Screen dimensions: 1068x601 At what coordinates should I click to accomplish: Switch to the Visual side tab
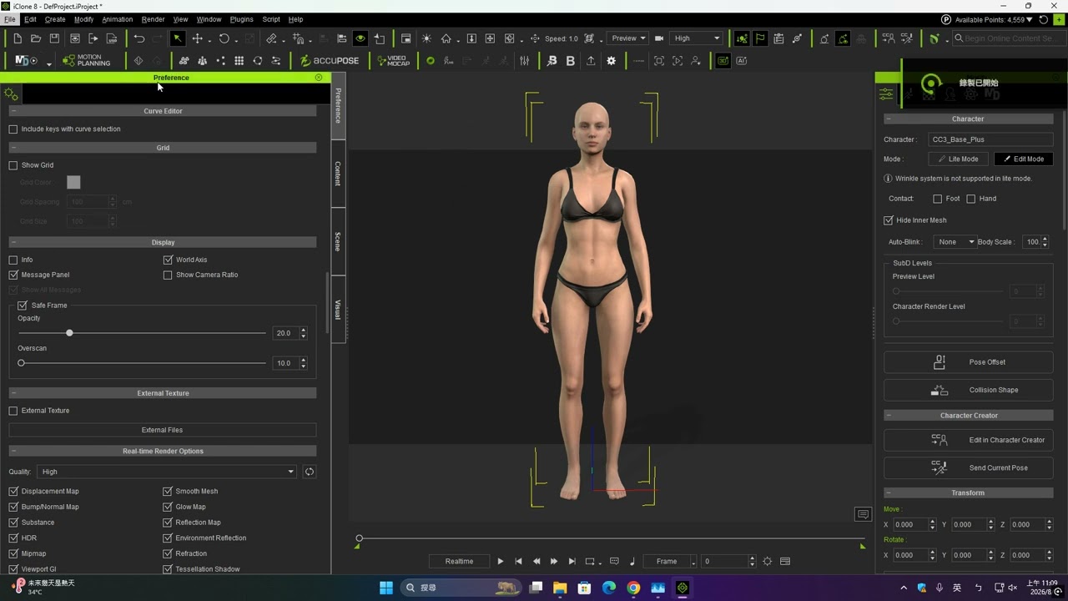click(338, 309)
